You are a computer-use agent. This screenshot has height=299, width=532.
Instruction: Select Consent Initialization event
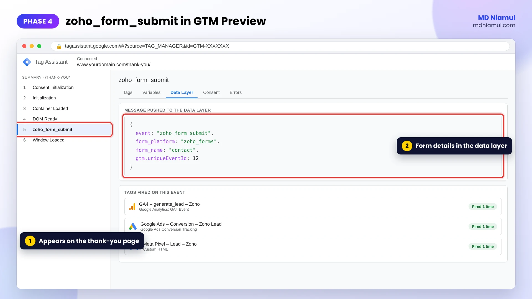tap(64, 87)
